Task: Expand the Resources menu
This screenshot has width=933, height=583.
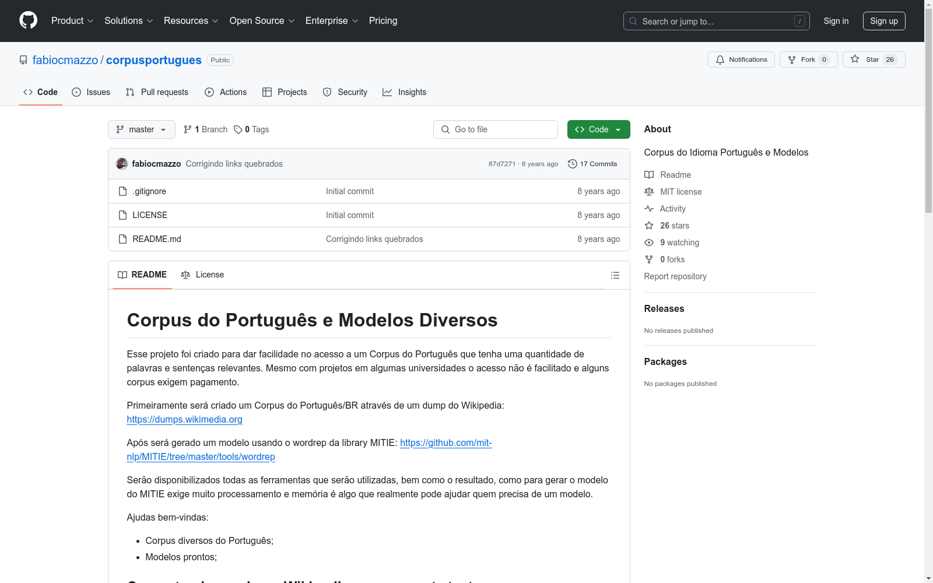Action: coord(191,21)
